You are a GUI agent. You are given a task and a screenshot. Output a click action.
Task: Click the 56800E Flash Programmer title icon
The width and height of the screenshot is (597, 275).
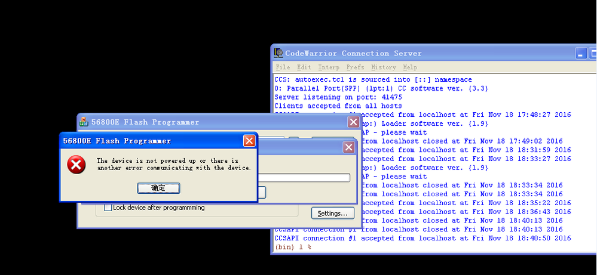pyautogui.click(x=84, y=122)
